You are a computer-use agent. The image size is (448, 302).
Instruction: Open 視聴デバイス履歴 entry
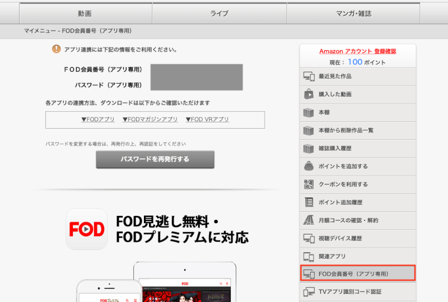358,238
